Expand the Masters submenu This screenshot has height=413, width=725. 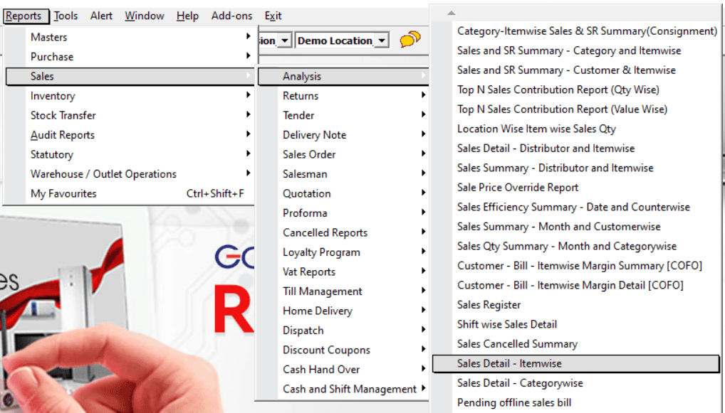tap(130, 37)
